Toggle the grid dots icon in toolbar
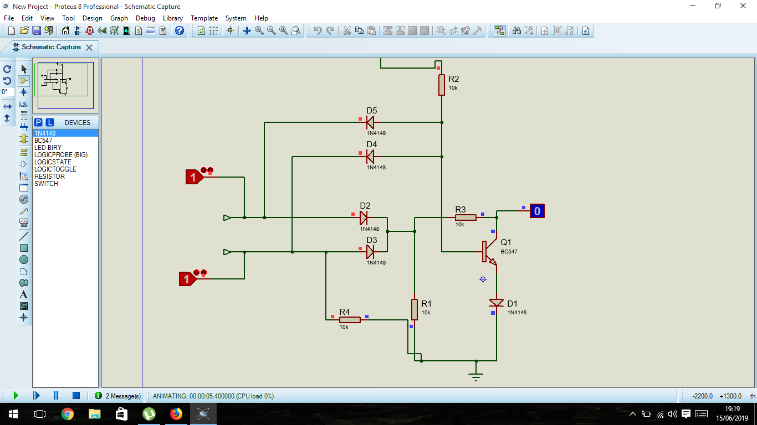The height and width of the screenshot is (425, 757). pyautogui.click(x=213, y=30)
